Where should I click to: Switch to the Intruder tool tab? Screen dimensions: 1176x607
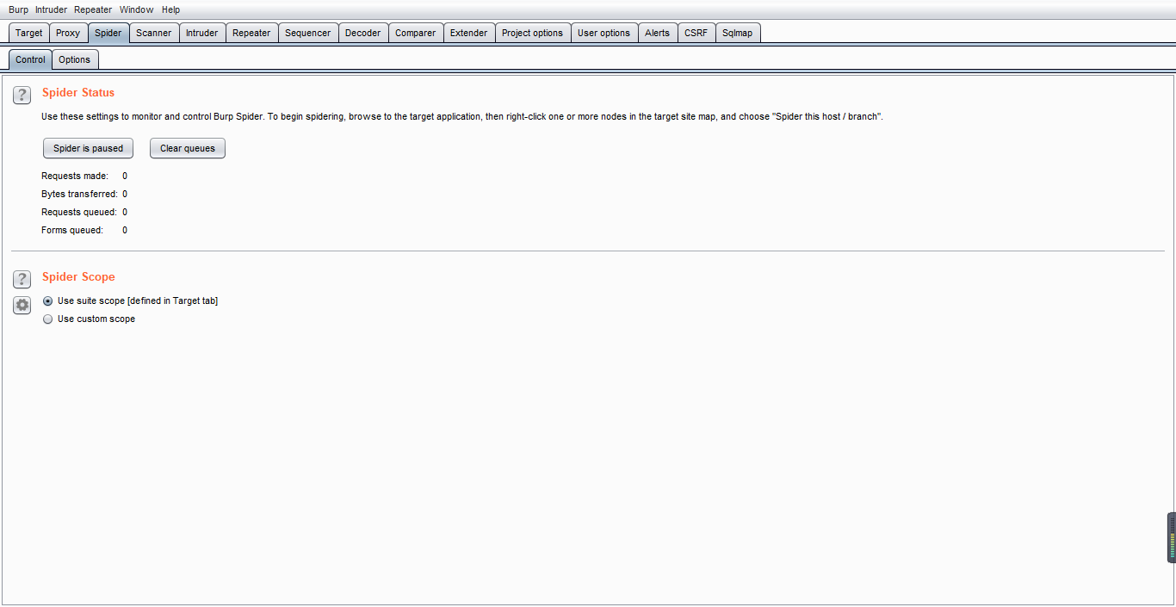[202, 33]
